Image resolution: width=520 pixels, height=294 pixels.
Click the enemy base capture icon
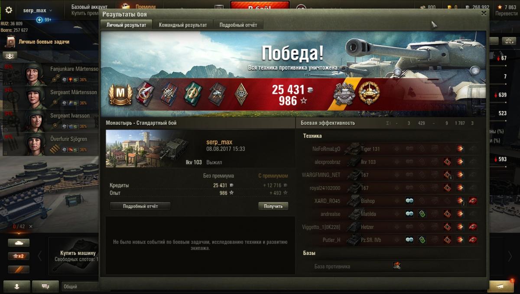[396, 266]
